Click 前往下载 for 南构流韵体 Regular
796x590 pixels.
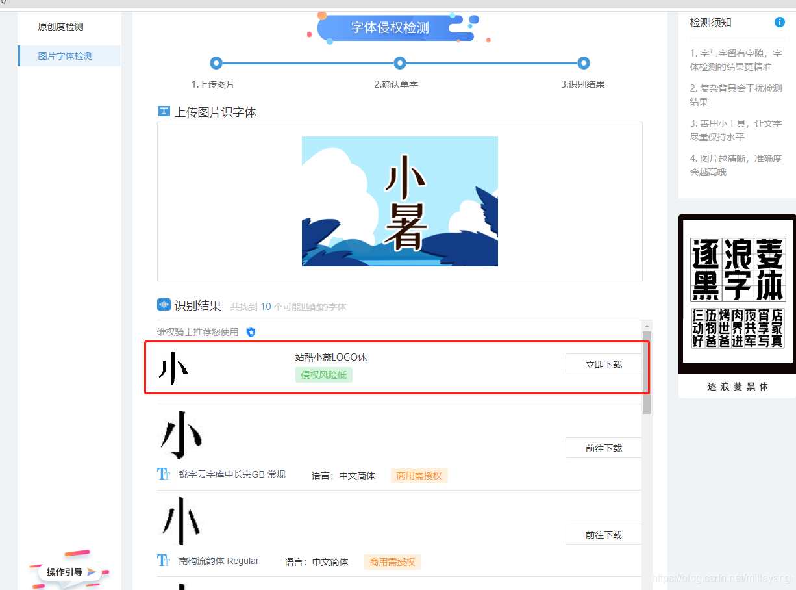tap(604, 535)
